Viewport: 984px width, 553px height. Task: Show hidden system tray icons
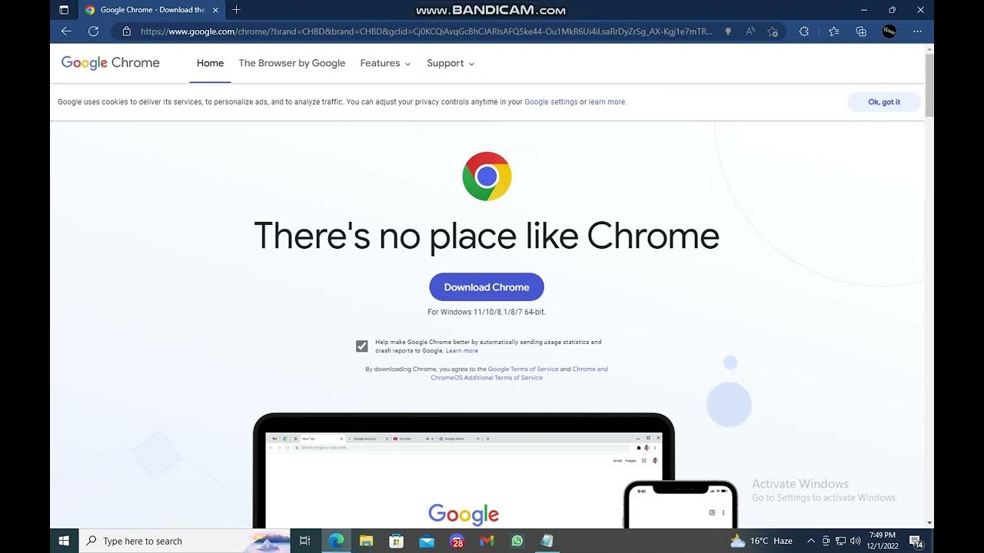click(x=810, y=541)
